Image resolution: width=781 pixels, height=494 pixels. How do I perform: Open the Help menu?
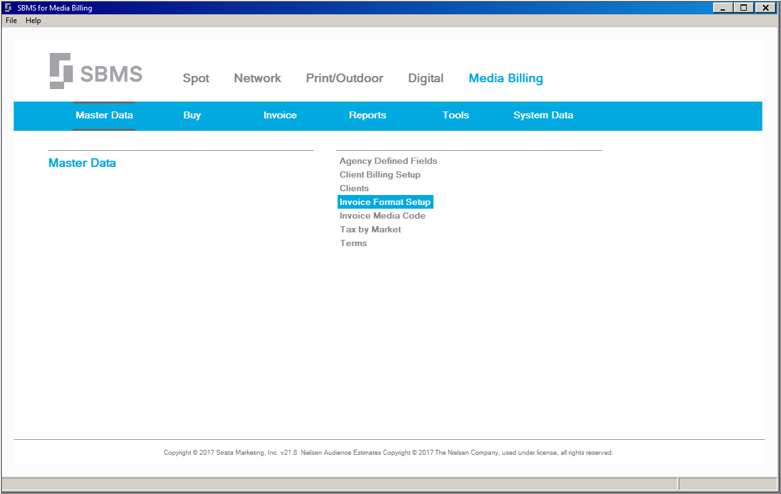coord(33,21)
